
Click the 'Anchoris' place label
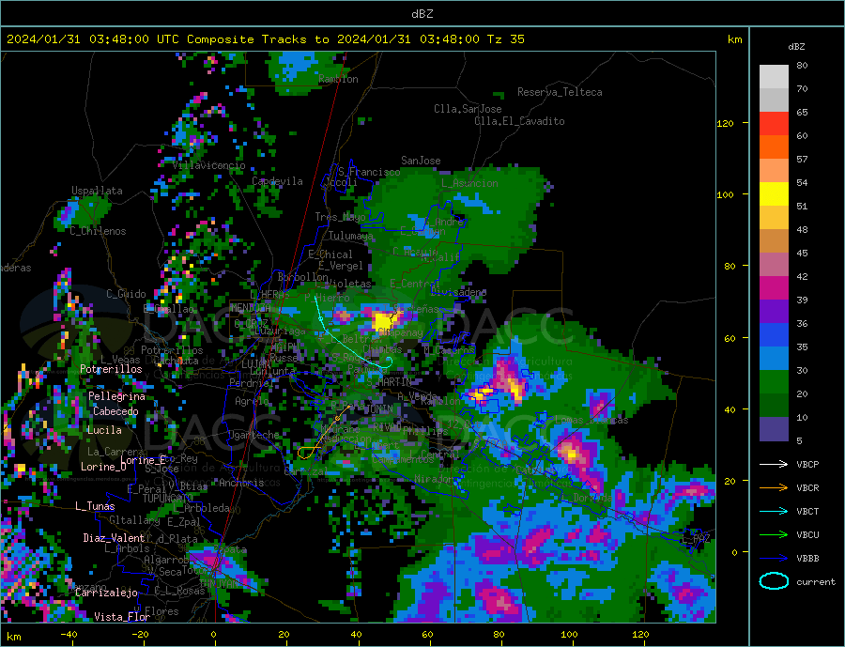coord(241,483)
